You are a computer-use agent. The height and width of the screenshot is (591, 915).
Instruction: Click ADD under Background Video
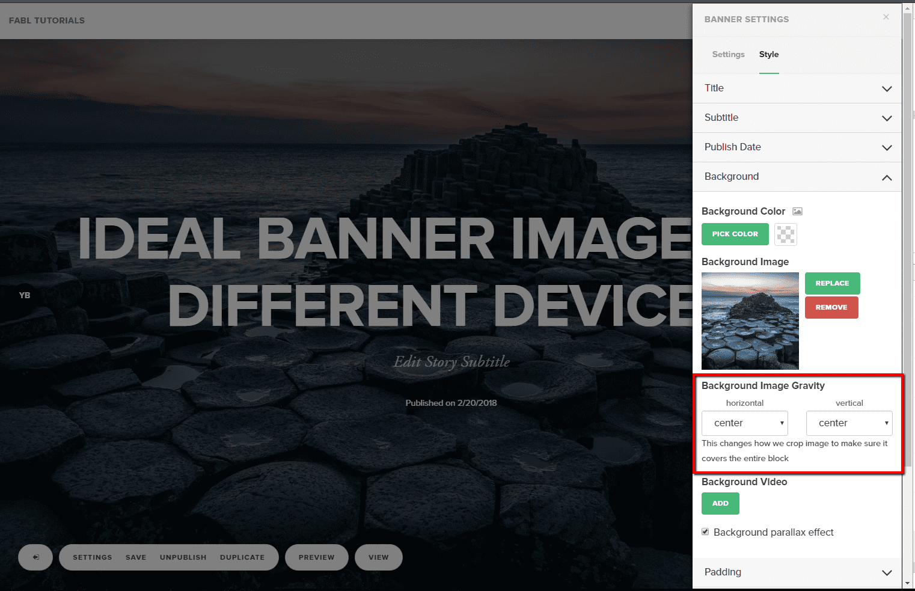coord(720,503)
